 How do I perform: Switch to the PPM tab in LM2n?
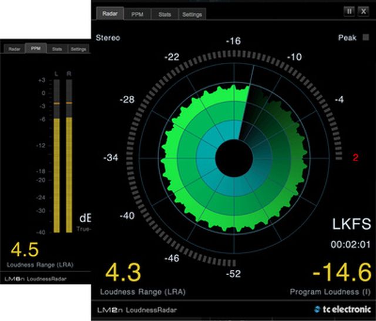137,14
